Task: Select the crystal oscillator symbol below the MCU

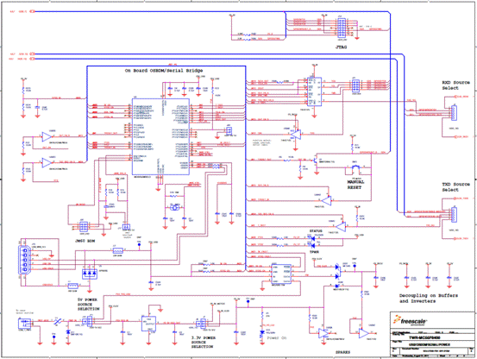Action: tap(174, 208)
